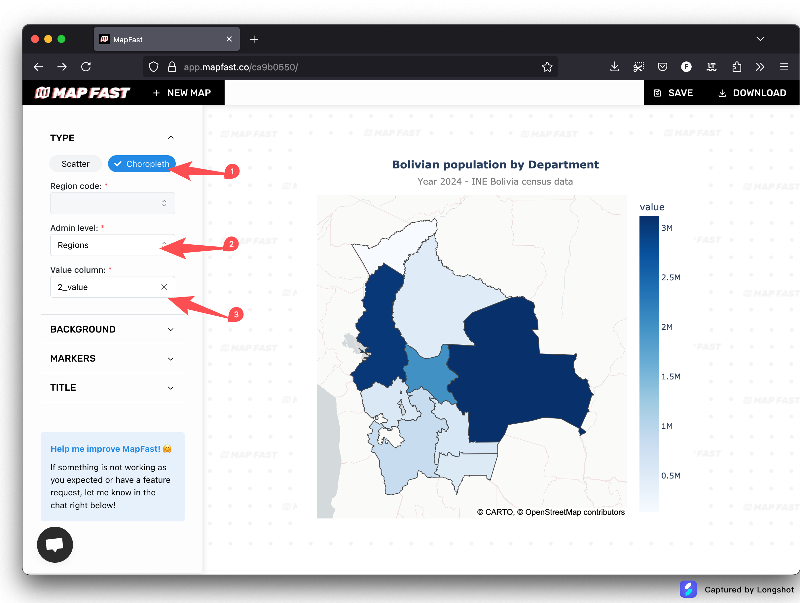800x603 pixels.
Task: Click the map title text
Action: coord(495,165)
